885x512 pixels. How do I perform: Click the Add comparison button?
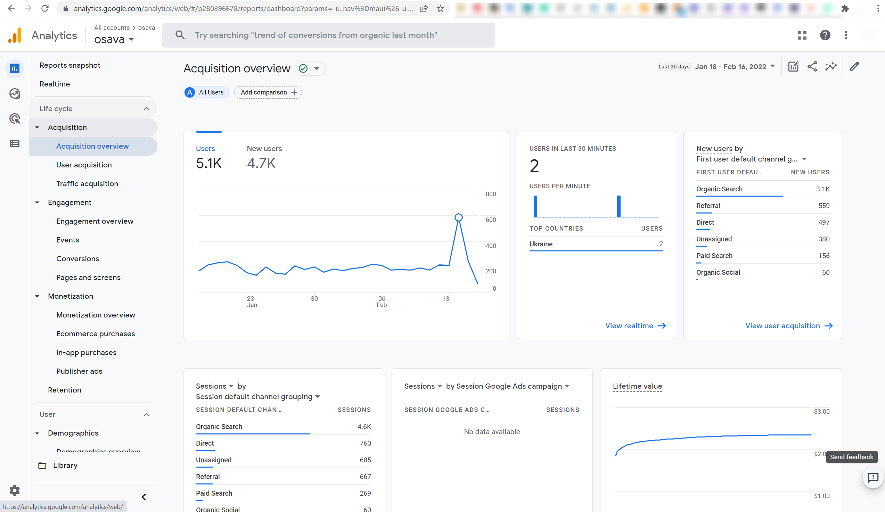[268, 92]
